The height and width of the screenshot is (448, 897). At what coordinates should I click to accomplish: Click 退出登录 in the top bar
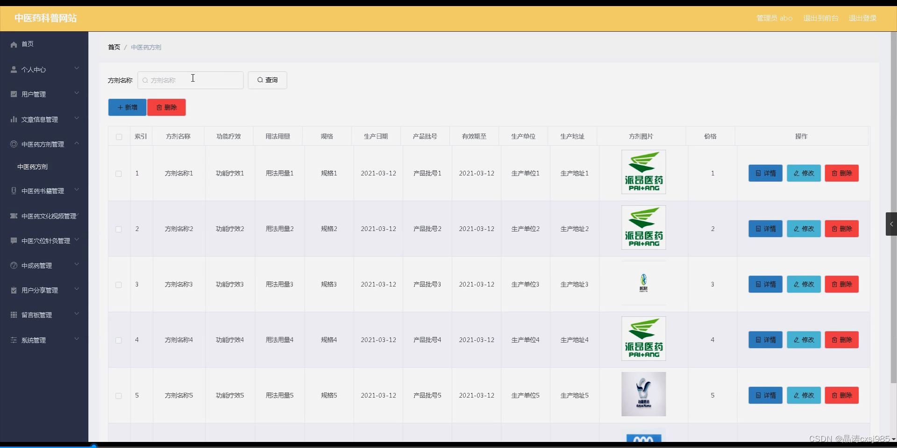point(862,18)
